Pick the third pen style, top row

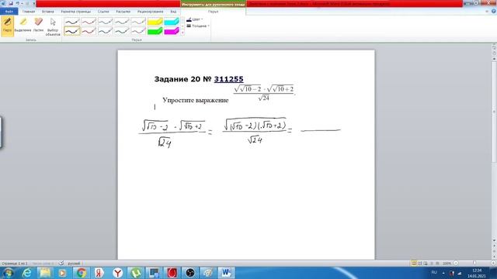point(106,22)
